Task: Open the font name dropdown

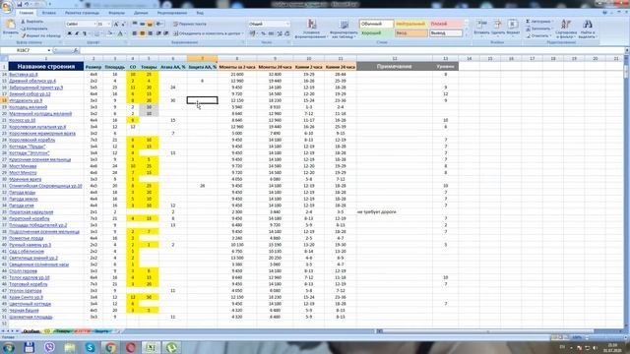Action: [x=94, y=24]
